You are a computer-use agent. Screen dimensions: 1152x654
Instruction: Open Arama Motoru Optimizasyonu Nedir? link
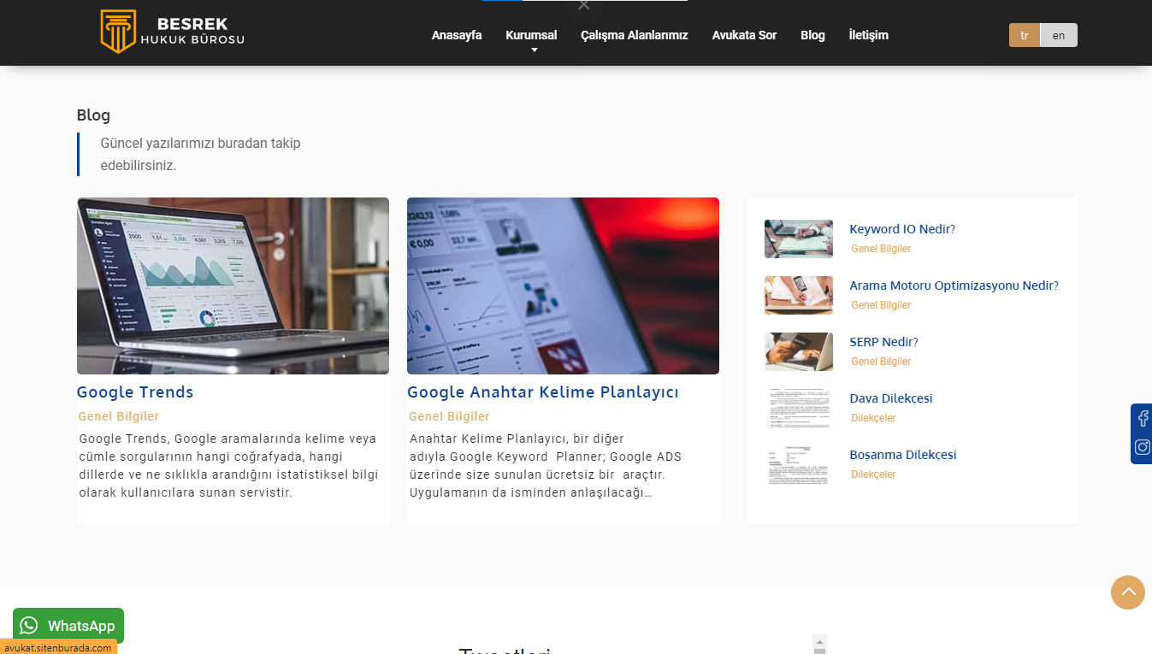(954, 286)
